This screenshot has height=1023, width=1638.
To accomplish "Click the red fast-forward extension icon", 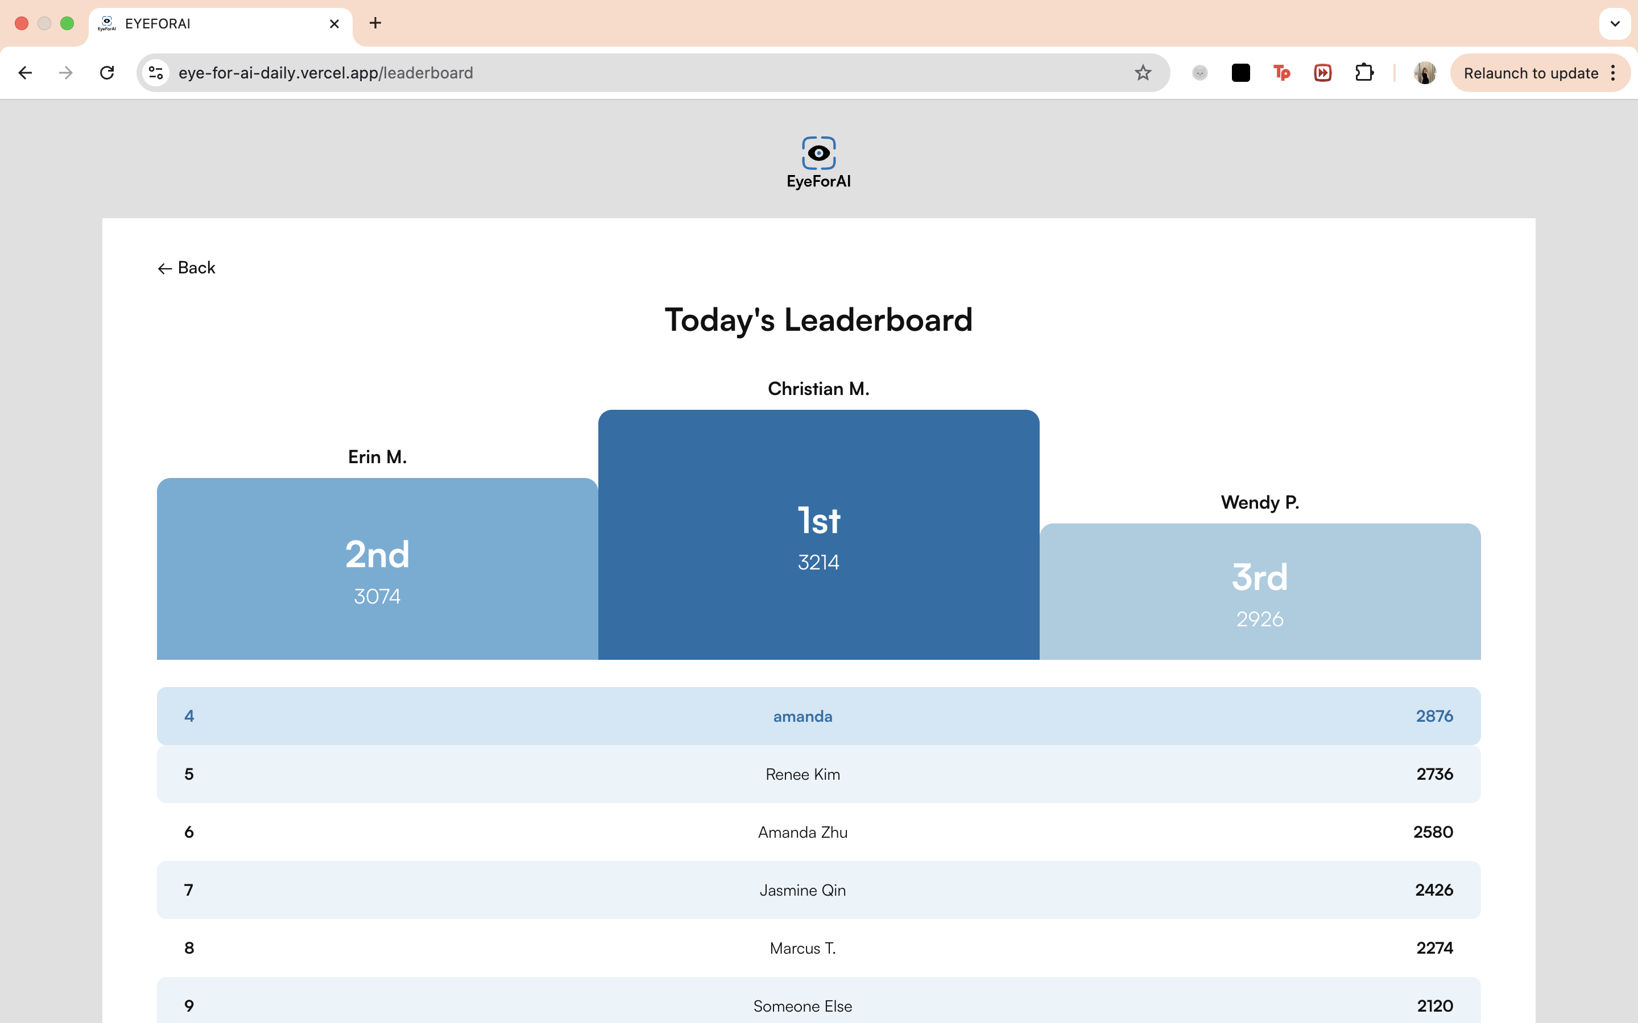I will [1322, 73].
